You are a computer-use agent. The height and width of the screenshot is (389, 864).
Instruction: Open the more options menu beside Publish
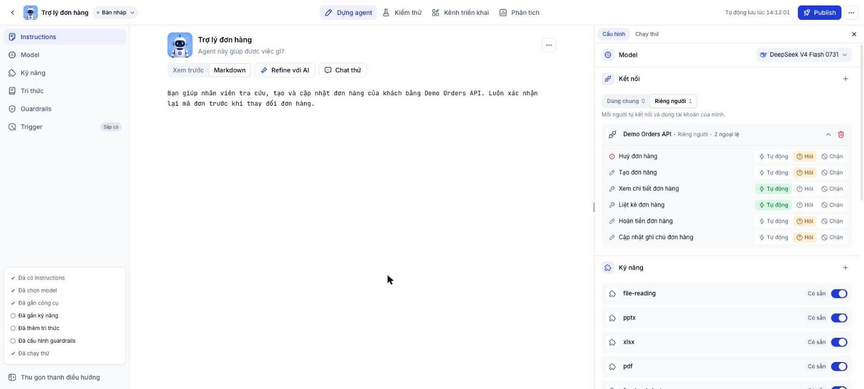[851, 13]
